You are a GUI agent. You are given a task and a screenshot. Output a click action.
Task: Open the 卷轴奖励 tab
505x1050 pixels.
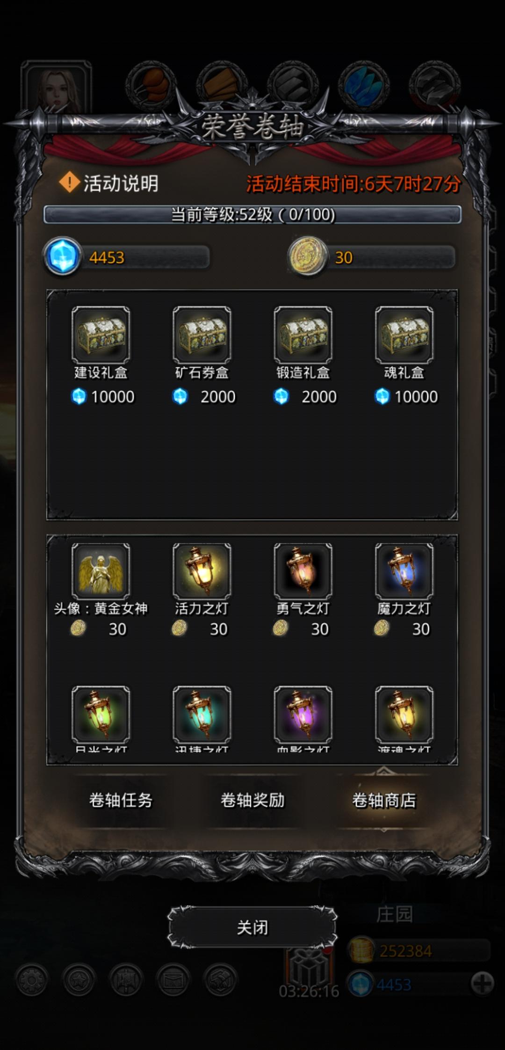[x=252, y=800]
